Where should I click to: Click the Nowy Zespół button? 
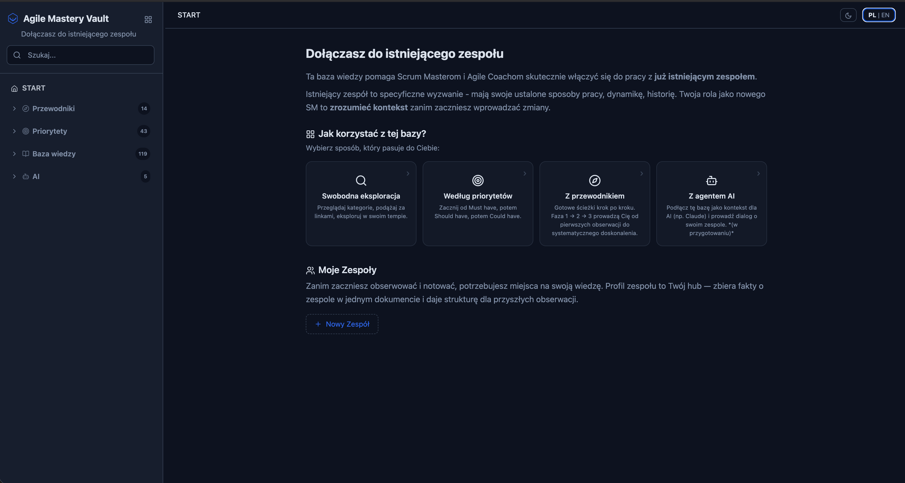coord(342,324)
